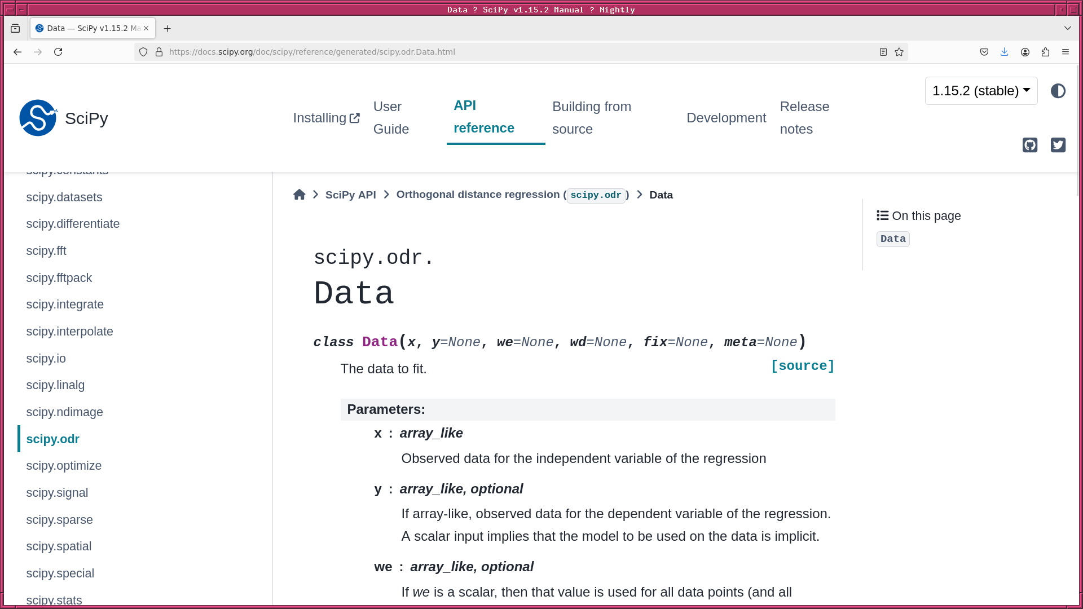
Task: Expand the list all tabs chevron
Action: [x=1068, y=28]
